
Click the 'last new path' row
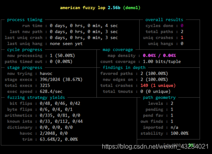[64, 32]
